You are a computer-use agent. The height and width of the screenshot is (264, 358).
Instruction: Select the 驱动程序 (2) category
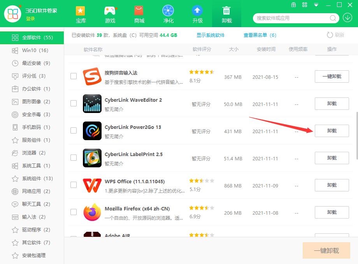click(x=32, y=230)
